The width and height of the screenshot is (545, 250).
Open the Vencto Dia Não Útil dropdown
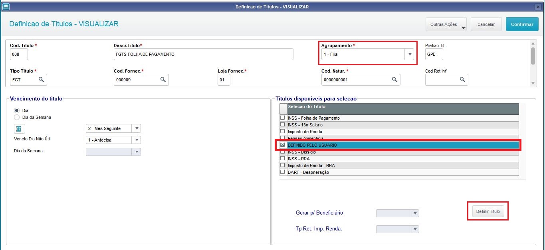coord(137,140)
